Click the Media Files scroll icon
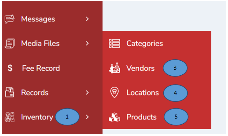 (x=9, y=44)
